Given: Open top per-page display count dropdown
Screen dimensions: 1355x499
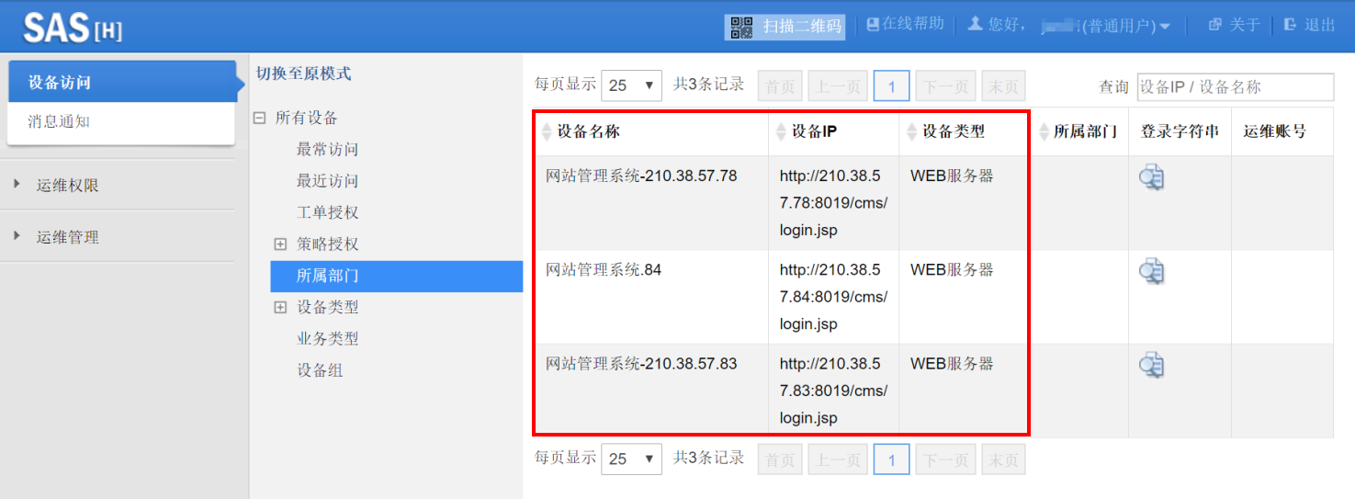Looking at the screenshot, I should pyautogui.click(x=631, y=85).
